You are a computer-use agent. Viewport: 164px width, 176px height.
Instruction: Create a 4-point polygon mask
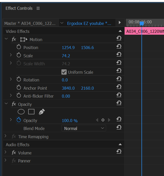(31, 112)
